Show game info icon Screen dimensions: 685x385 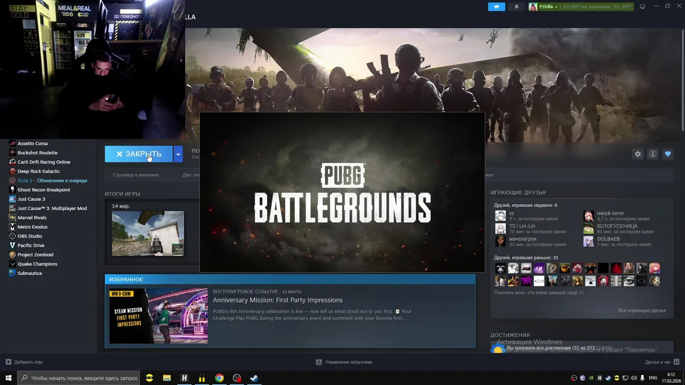(653, 154)
